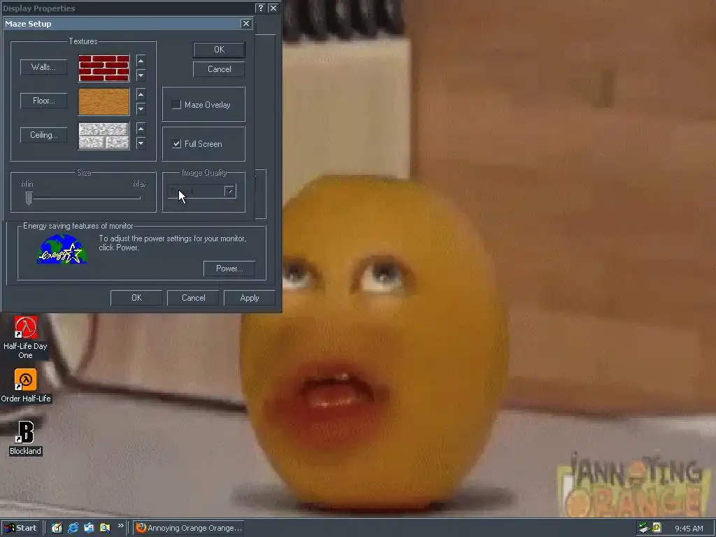
Task: Click the Show Desktop quick launch icon
Action: [57, 528]
